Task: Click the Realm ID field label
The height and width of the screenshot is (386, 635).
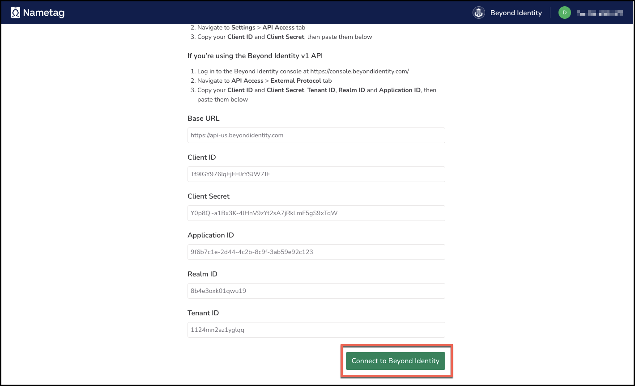Action: 203,274
